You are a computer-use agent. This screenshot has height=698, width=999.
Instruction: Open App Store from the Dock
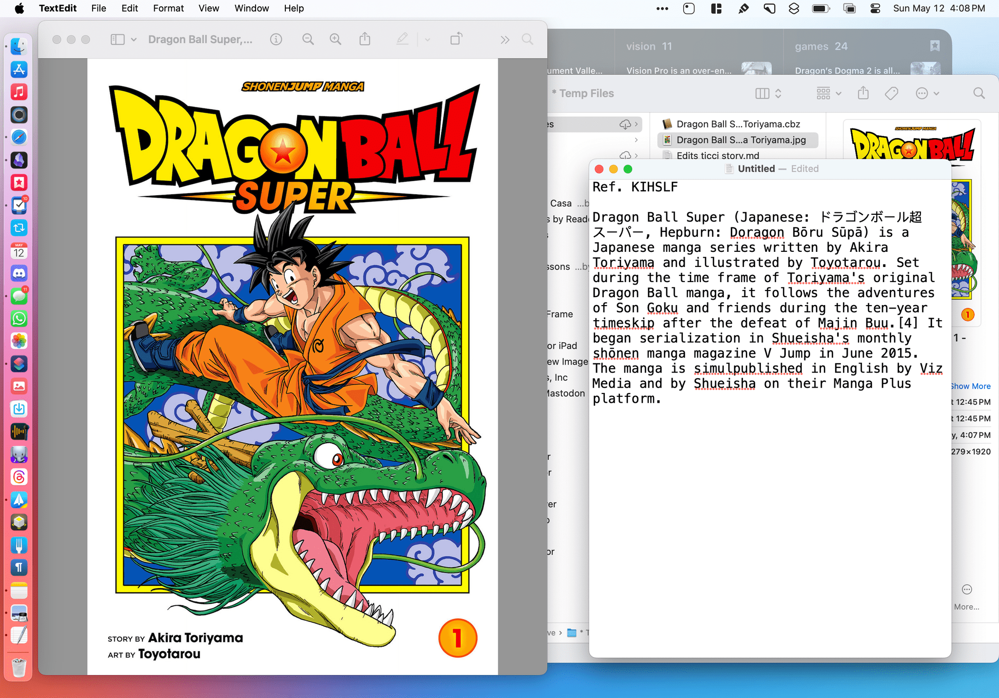[x=19, y=69]
